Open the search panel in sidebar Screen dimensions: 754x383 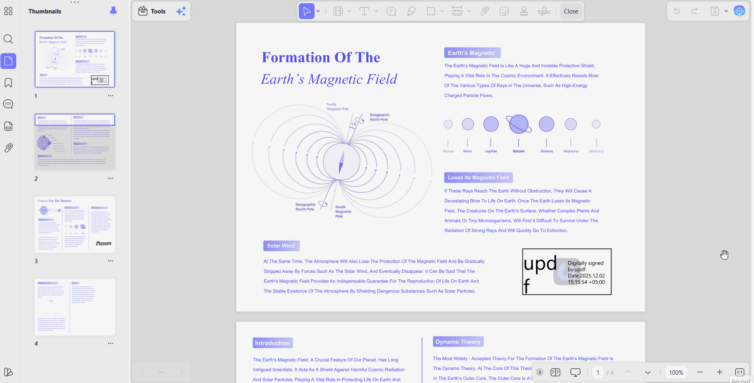pos(8,39)
